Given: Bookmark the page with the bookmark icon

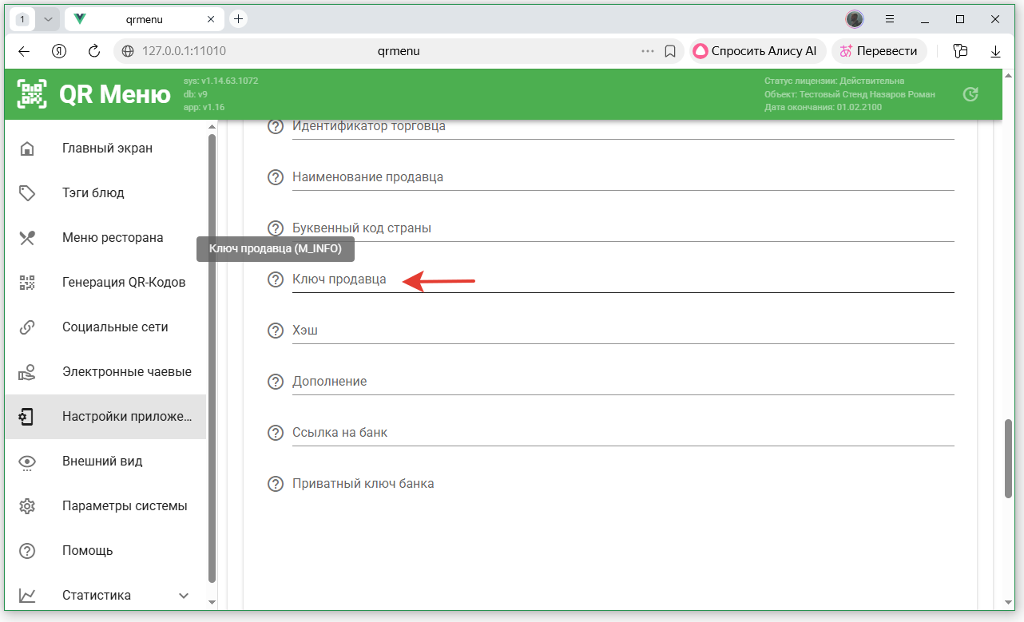Looking at the screenshot, I should (x=670, y=51).
